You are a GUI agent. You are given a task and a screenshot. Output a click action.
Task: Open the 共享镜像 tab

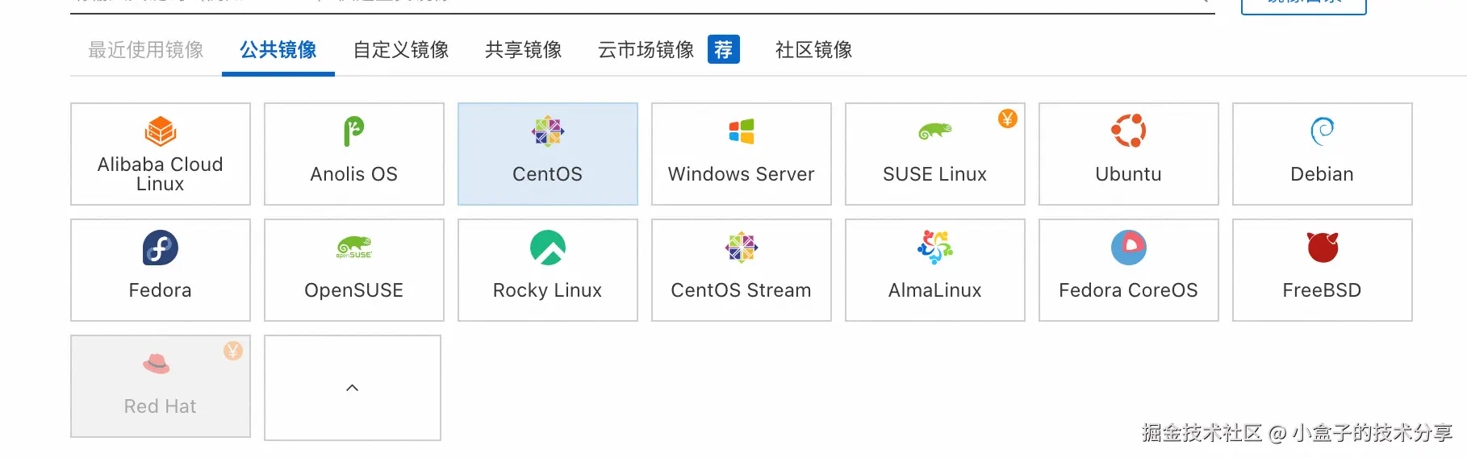click(x=523, y=50)
